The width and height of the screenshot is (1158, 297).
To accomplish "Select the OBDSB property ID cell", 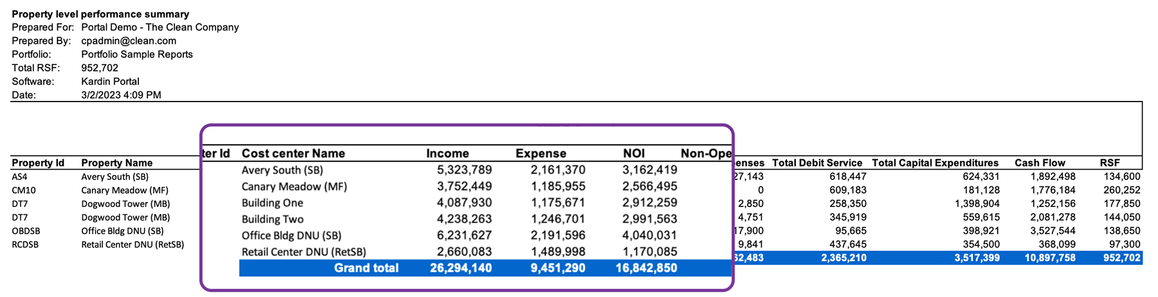I will click(26, 231).
